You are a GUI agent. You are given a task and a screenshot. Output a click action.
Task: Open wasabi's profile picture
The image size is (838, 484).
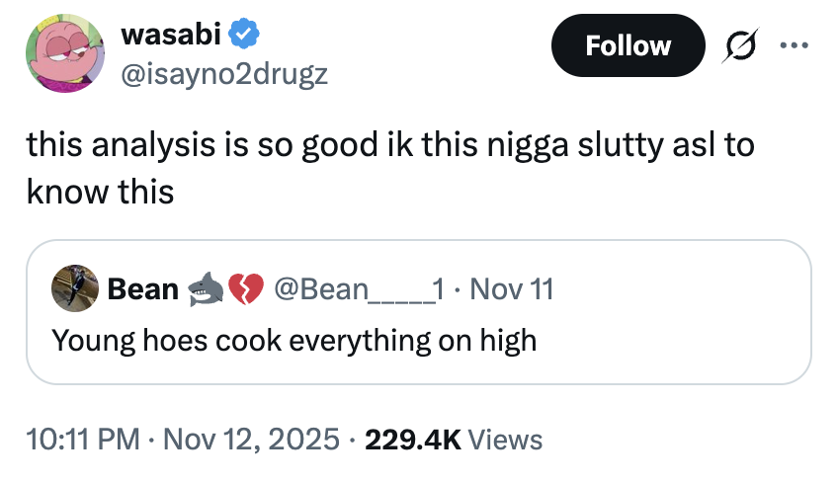click(65, 53)
